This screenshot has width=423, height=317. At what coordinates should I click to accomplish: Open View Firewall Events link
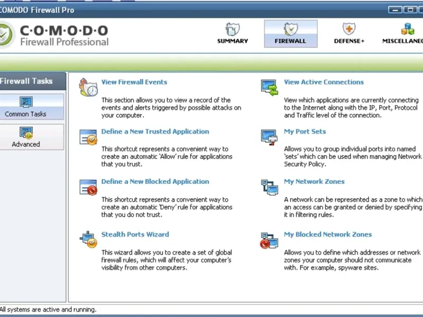[x=134, y=82]
